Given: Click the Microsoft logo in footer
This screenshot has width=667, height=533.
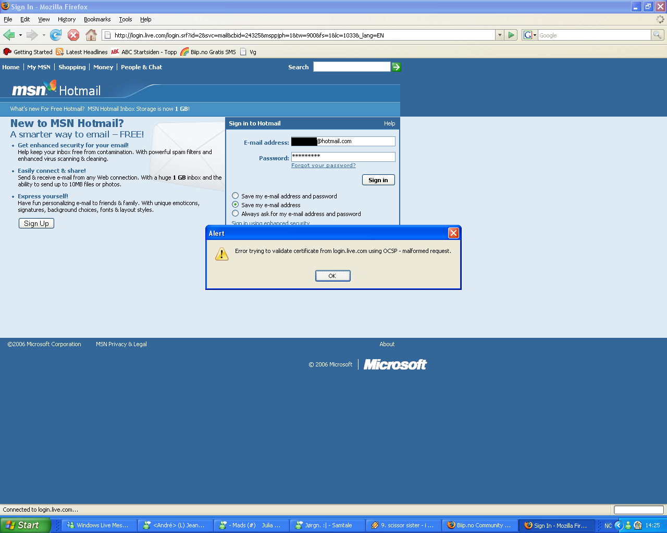Looking at the screenshot, I should 395,364.
